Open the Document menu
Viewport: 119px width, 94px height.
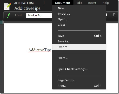pos(63,3)
